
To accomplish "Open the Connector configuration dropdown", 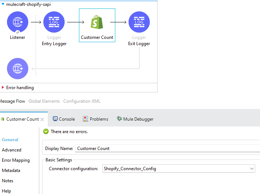I will pos(252,169).
